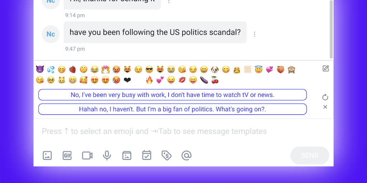
Task: Set message price with tag icon
Action: (x=166, y=155)
